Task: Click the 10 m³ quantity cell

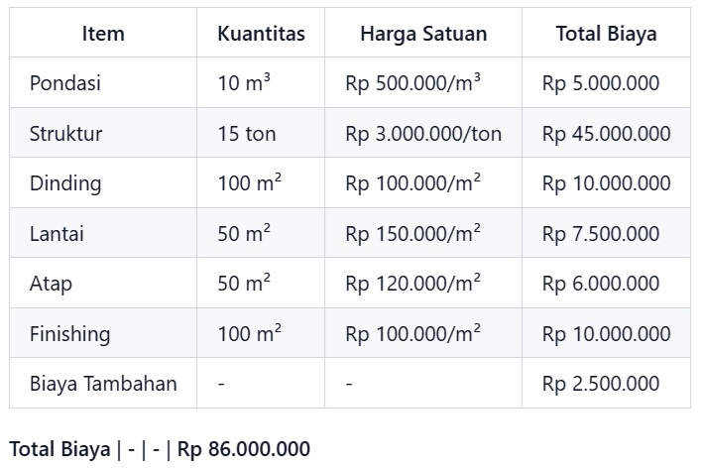Action: [x=244, y=83]
